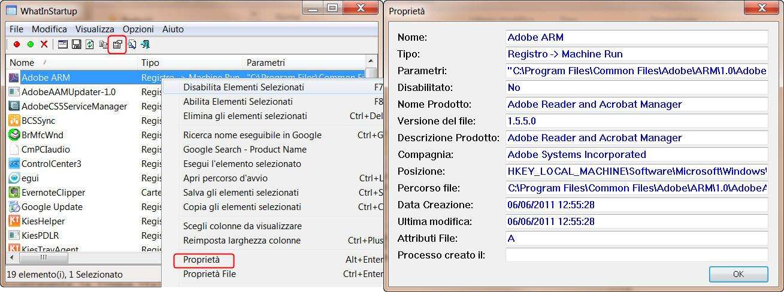Choose Elimina gli elementi selezionati

click(x=274, y=115)
